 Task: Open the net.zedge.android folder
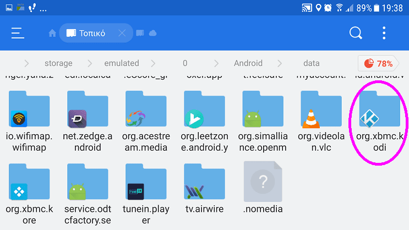pos(88,117)
